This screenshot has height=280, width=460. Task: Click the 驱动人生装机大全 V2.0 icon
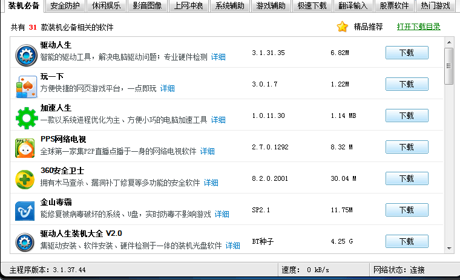(25, 242)
